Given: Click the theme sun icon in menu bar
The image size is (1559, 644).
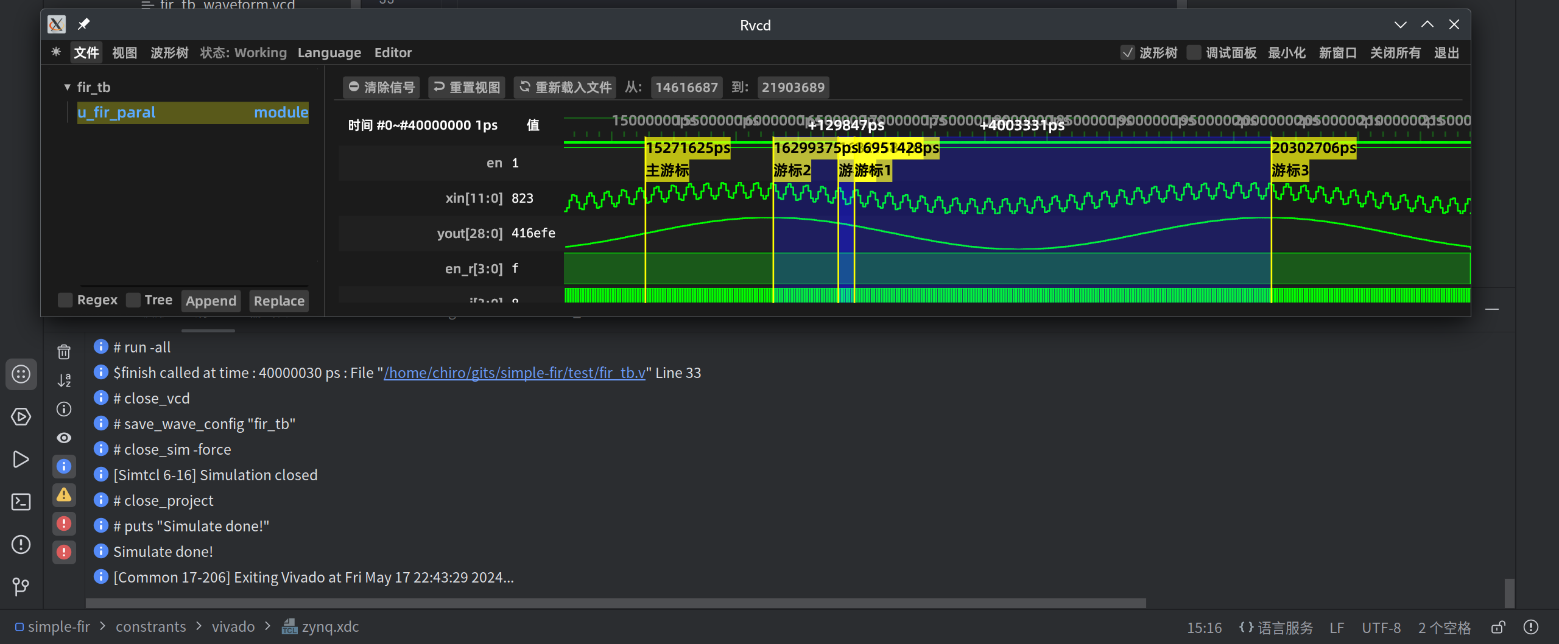Looking at the screenshot, I should point(56,52).
